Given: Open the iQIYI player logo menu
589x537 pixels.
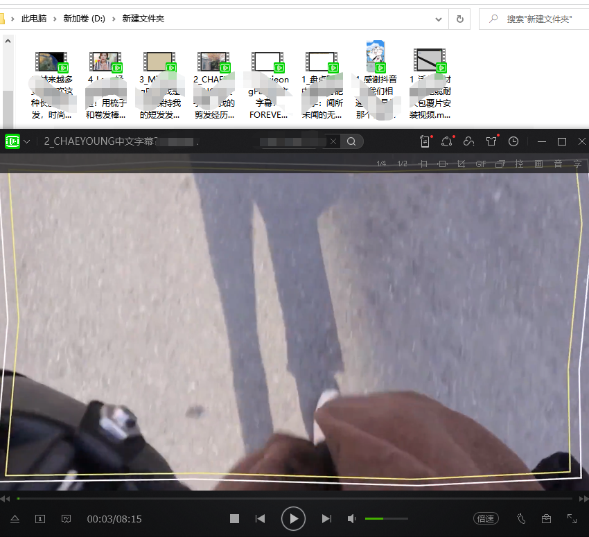Looking at the screenshot, I should pos(12,141).
